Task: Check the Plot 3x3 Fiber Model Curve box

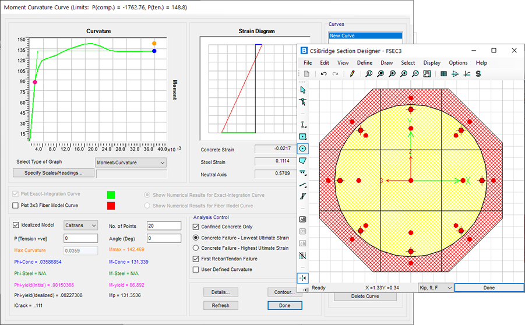Action: [15, 206]
